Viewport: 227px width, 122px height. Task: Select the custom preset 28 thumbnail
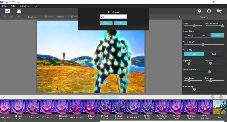click(x=219, y=107)
